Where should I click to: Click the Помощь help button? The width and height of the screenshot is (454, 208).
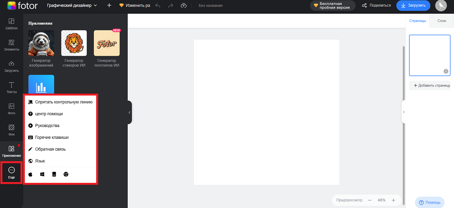pos(430,202)
